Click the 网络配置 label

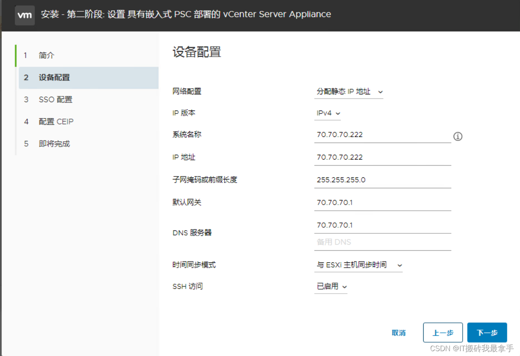(x=187, y=92)
